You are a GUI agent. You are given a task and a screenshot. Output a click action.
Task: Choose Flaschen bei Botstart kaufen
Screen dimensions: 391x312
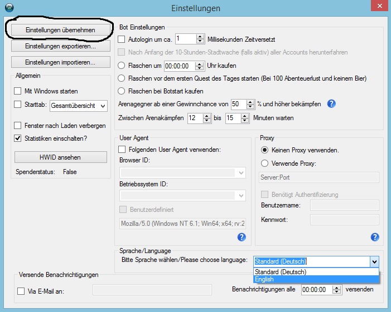[122, 91]
